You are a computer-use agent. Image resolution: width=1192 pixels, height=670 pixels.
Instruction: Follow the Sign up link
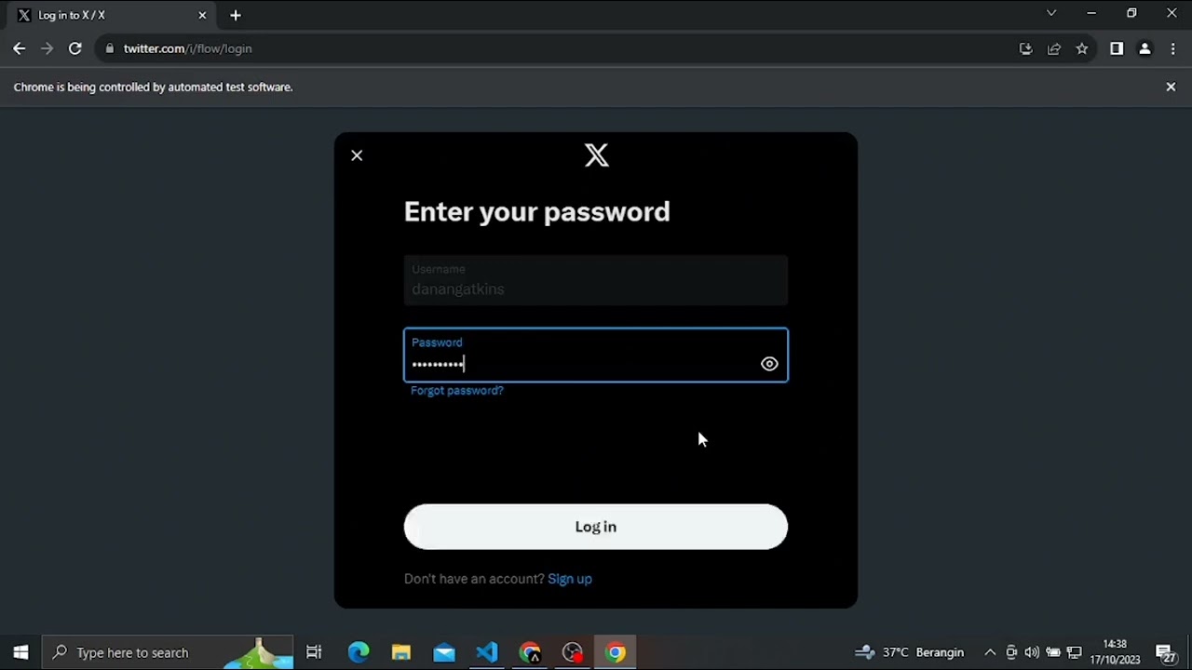pos(570,579)
